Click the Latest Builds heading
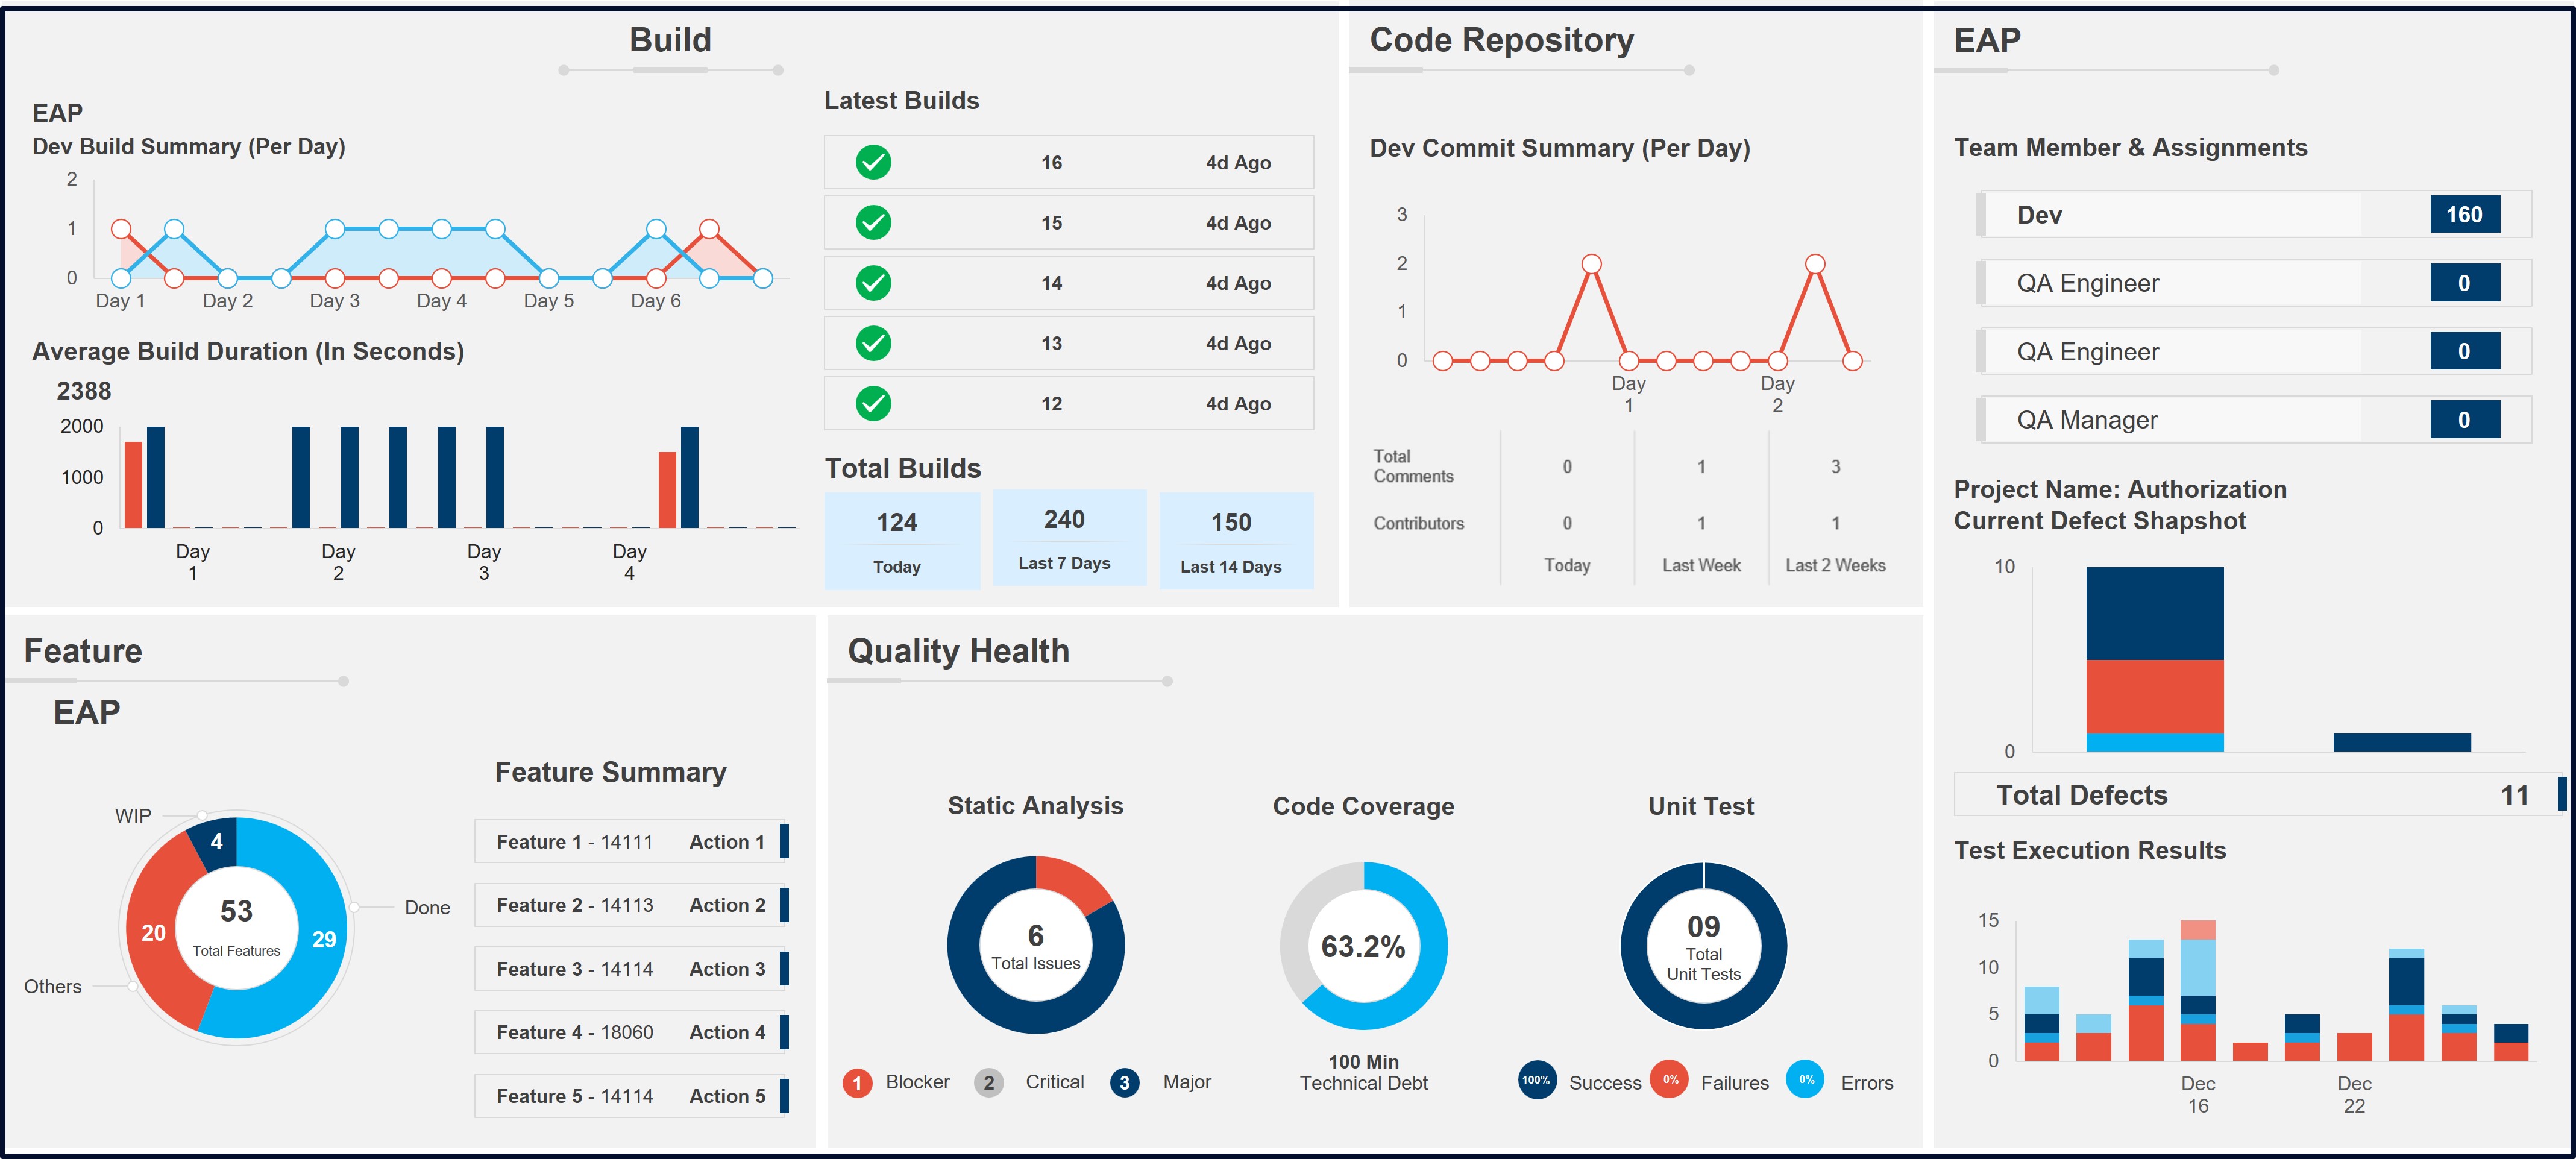The height and width of the screenshot is (1159, 2576). tap(901, 100)
